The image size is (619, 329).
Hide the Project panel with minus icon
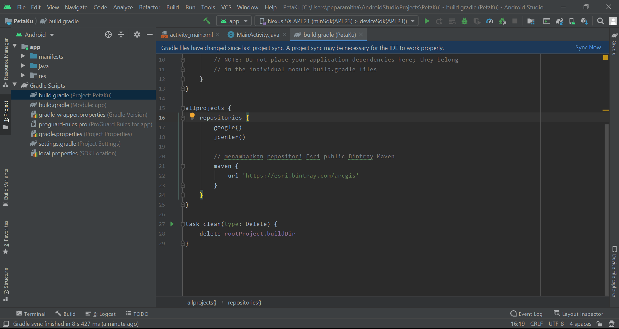coord(150,34)
